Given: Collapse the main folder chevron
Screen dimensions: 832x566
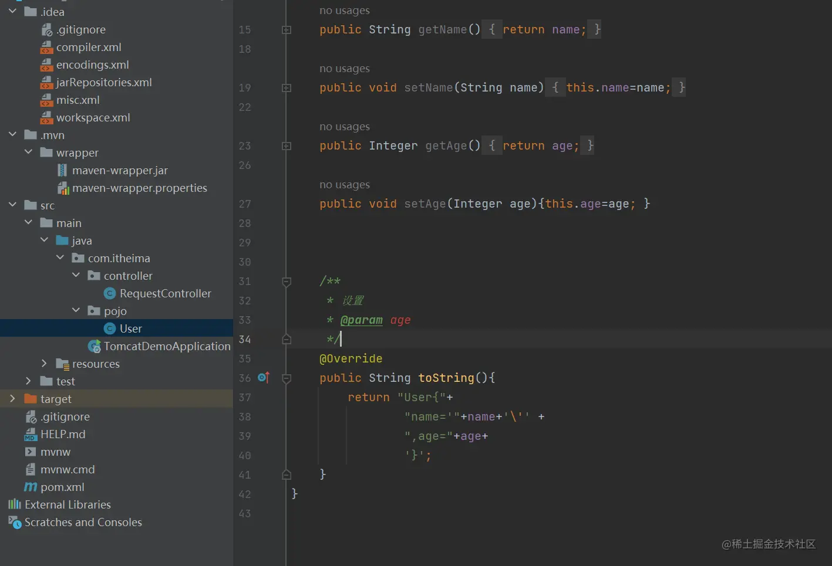Looking at the screenshot, I should 28,222.
